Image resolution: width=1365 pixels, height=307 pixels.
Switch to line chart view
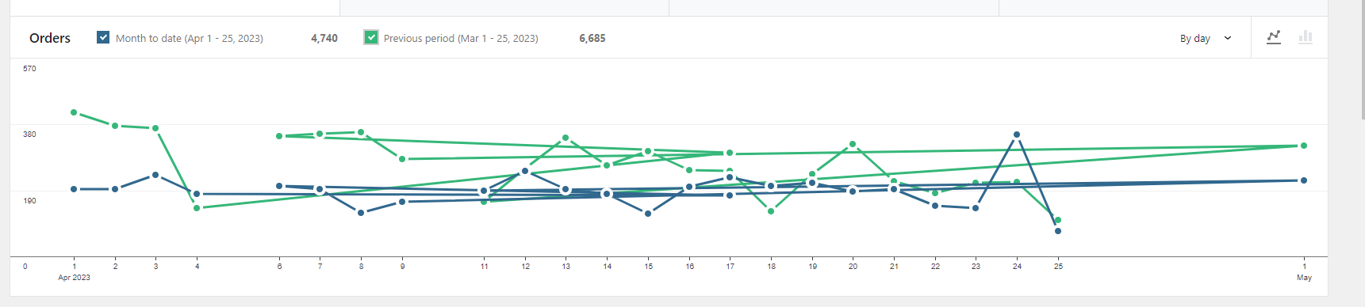click(x=1274, y=37)
